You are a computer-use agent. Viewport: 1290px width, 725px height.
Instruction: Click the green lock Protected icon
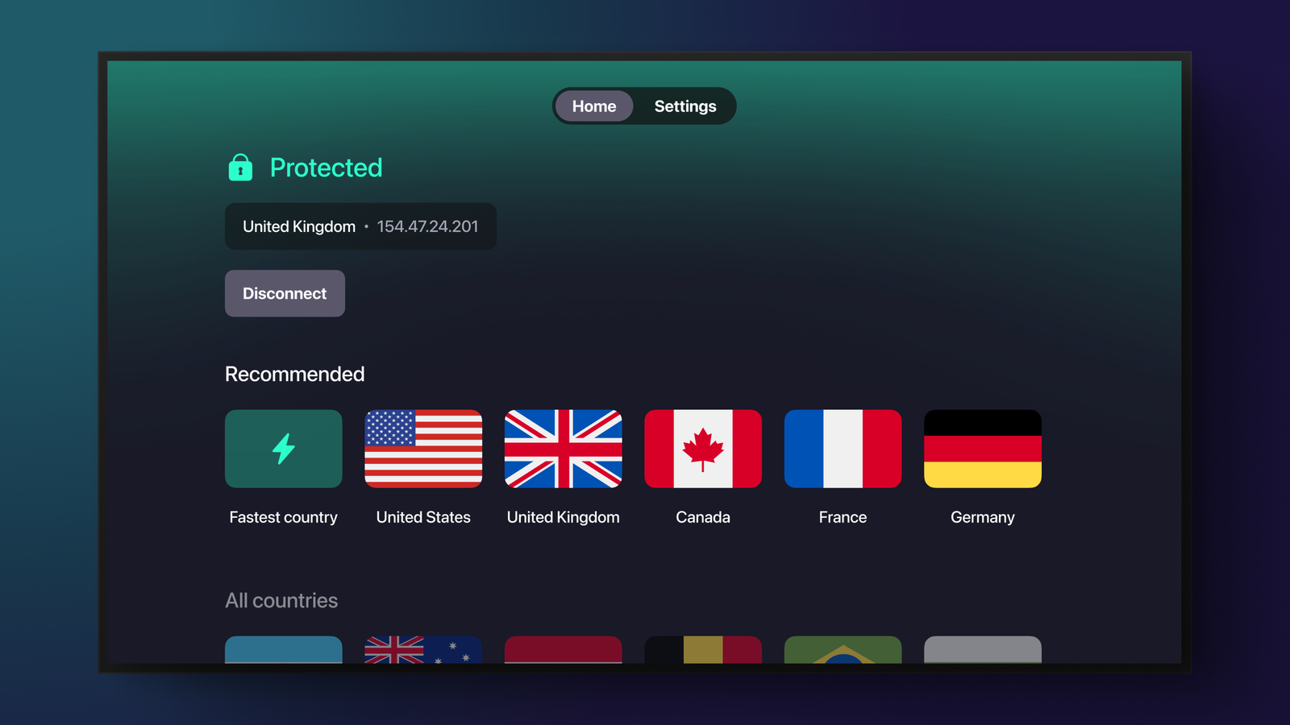[240, 168]
